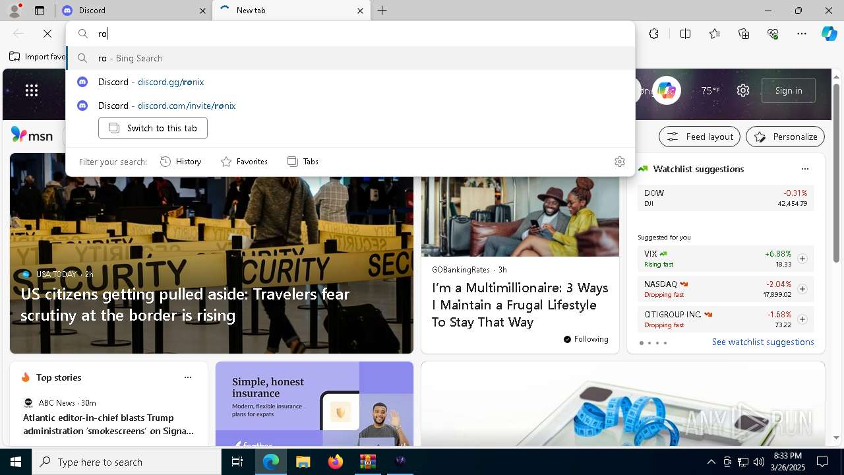Open Task View on taskbar
Screen dimensions: 844x475
click(237, 462)
